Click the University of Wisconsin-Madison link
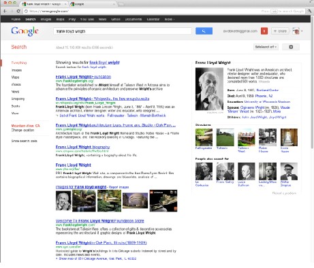 click(267, 102)
